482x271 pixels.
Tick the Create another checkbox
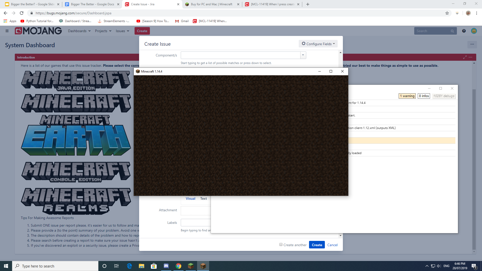(281, 245)
